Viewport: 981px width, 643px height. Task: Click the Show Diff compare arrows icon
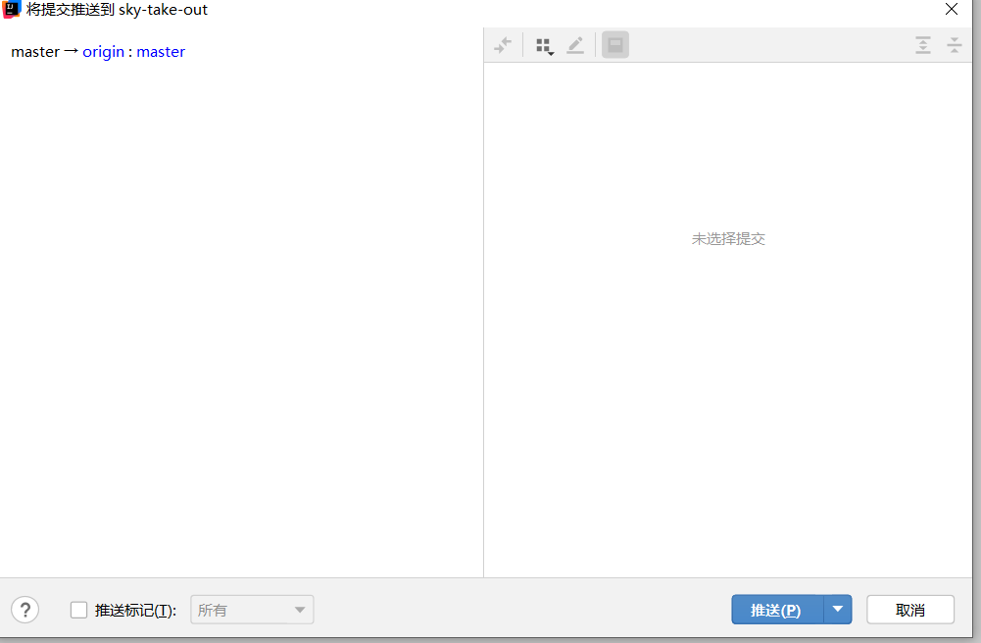pos(503,45)
